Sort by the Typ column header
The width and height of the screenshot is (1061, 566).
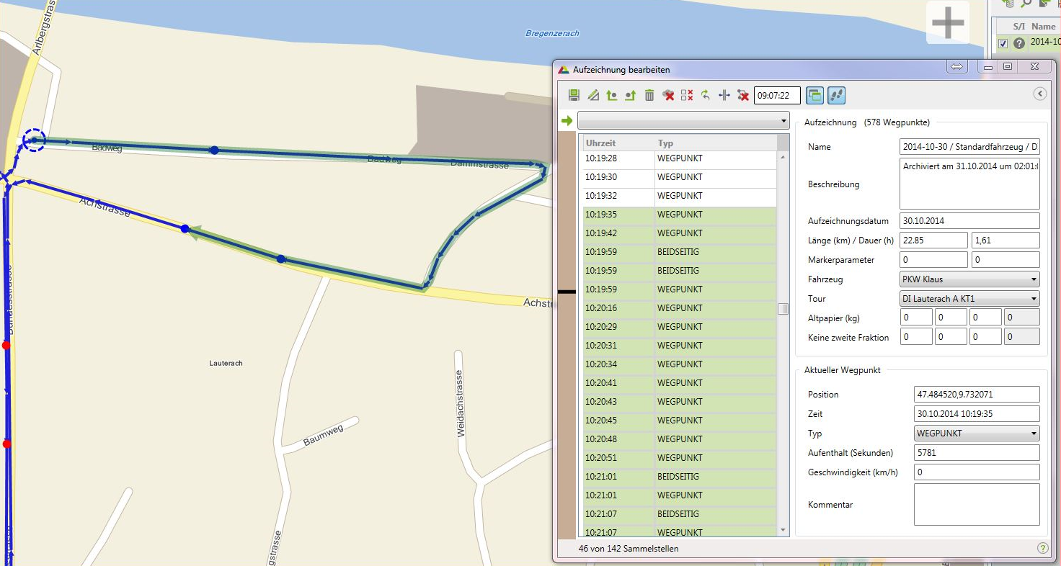716,143
